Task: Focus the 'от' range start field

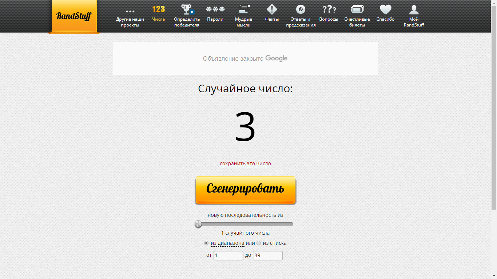Action: [228, 255]
